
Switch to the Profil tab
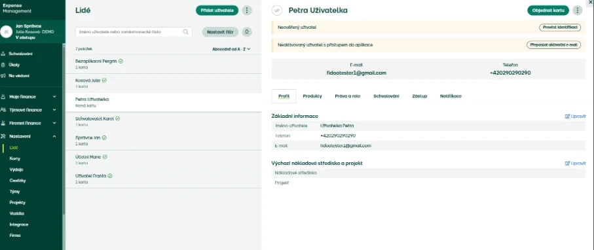284,96
